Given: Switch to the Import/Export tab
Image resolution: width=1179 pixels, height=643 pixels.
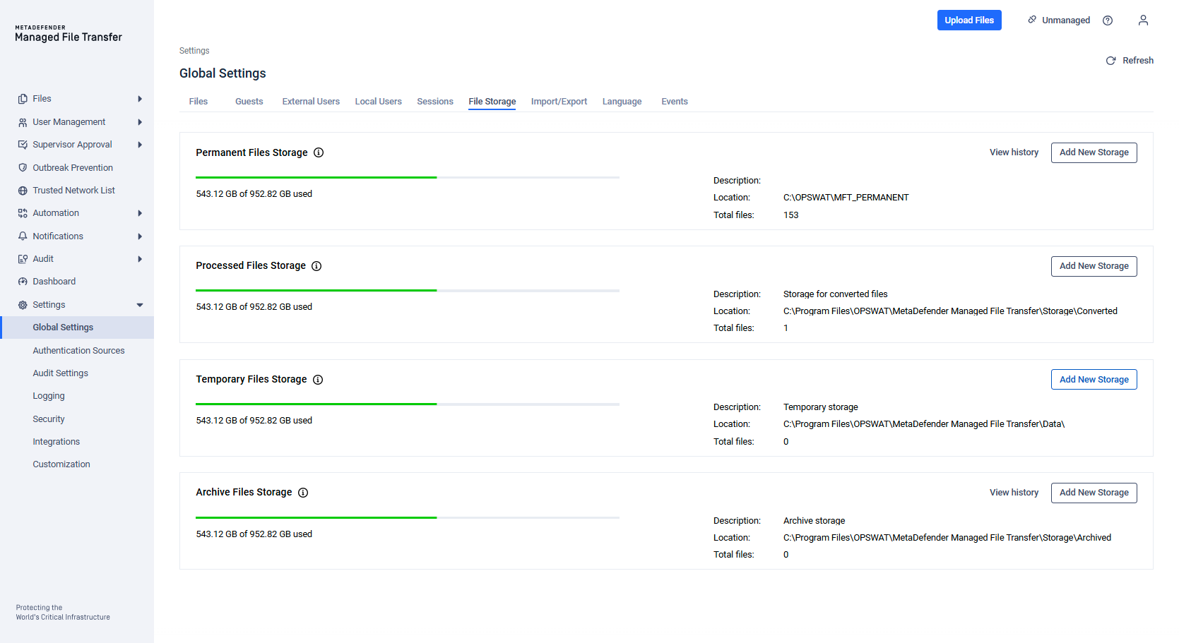Looking at the screenshot, I should coord(559,102).
